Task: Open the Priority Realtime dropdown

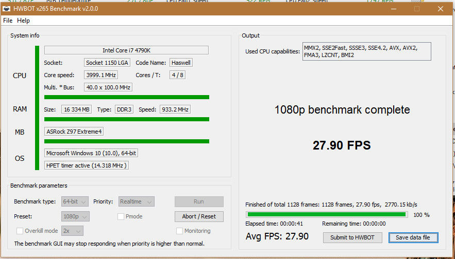Action: click(x=137, y=201)
